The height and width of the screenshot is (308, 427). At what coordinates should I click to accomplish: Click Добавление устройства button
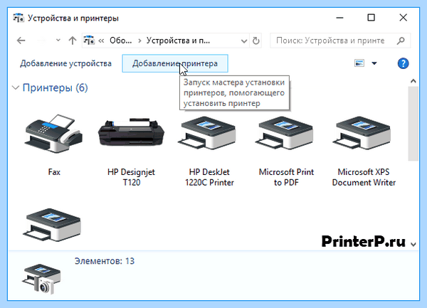(x=65, y=63)
